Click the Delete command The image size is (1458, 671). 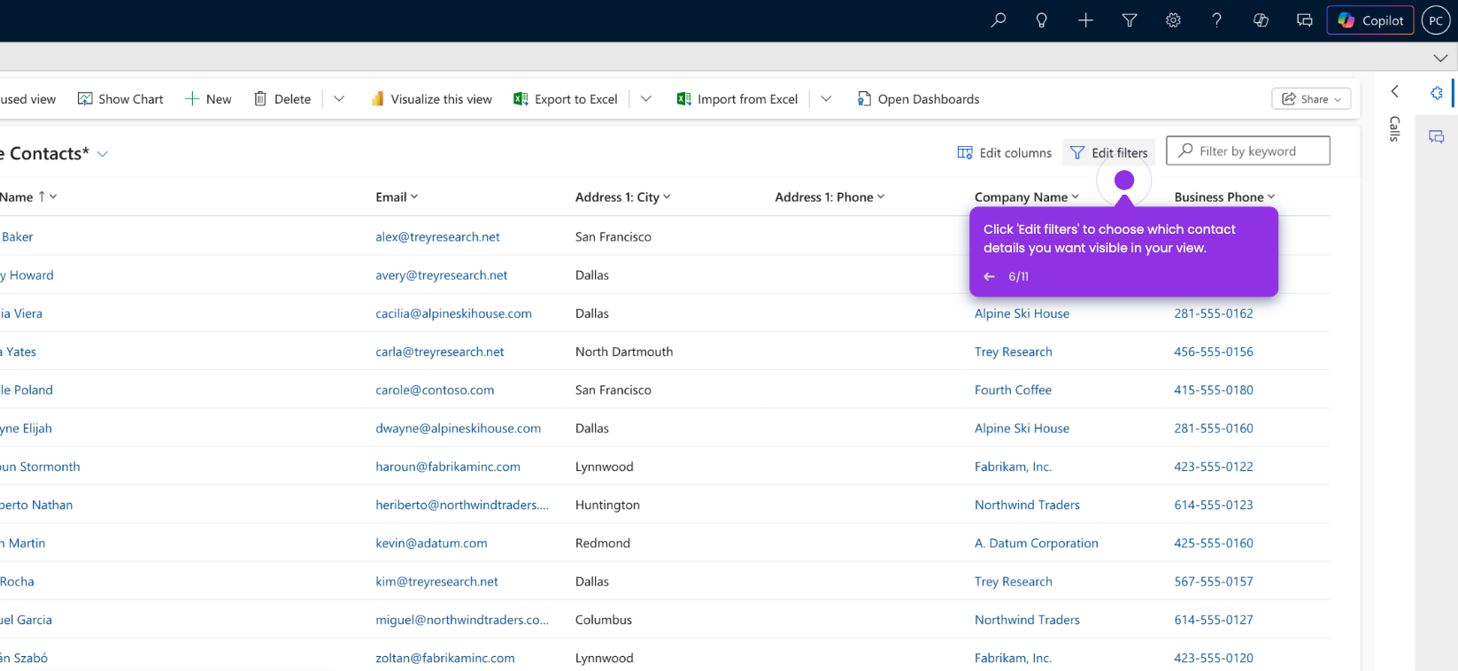pos(282,99)
